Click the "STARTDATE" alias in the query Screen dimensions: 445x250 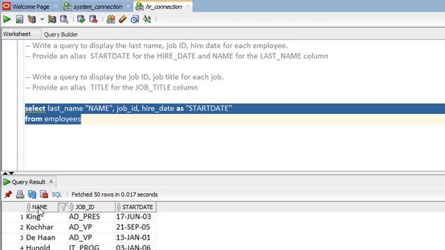209,108
